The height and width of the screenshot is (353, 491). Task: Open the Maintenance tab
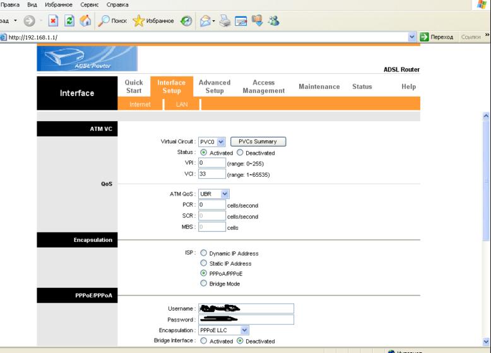[x=319, y=87]
